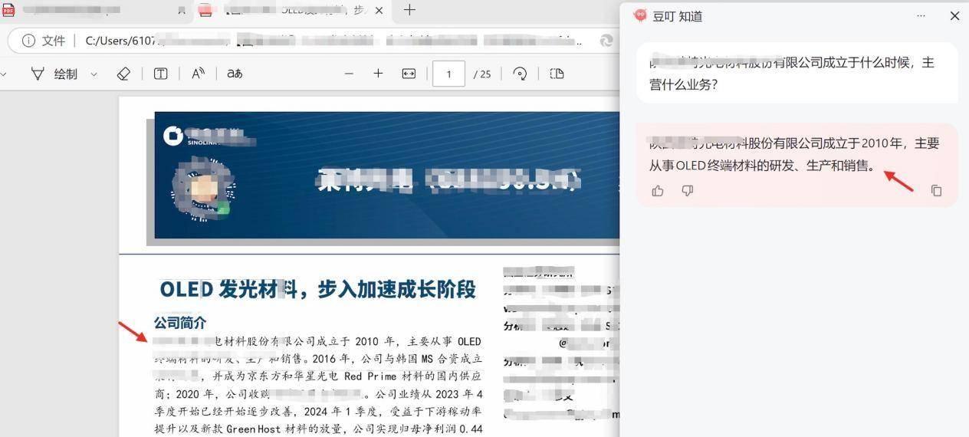
Task: Choose the eraser tool
Action: tap(123, 74)
